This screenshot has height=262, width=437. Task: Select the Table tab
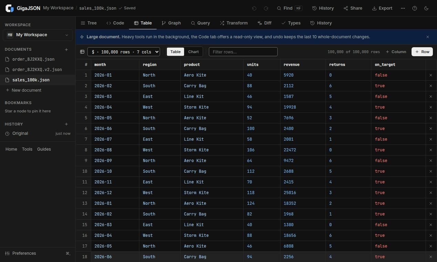pyautogui.click(x=143, y=23)
